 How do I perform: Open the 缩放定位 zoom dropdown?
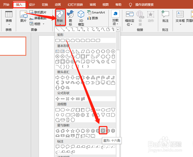click(x=130, y=18)
